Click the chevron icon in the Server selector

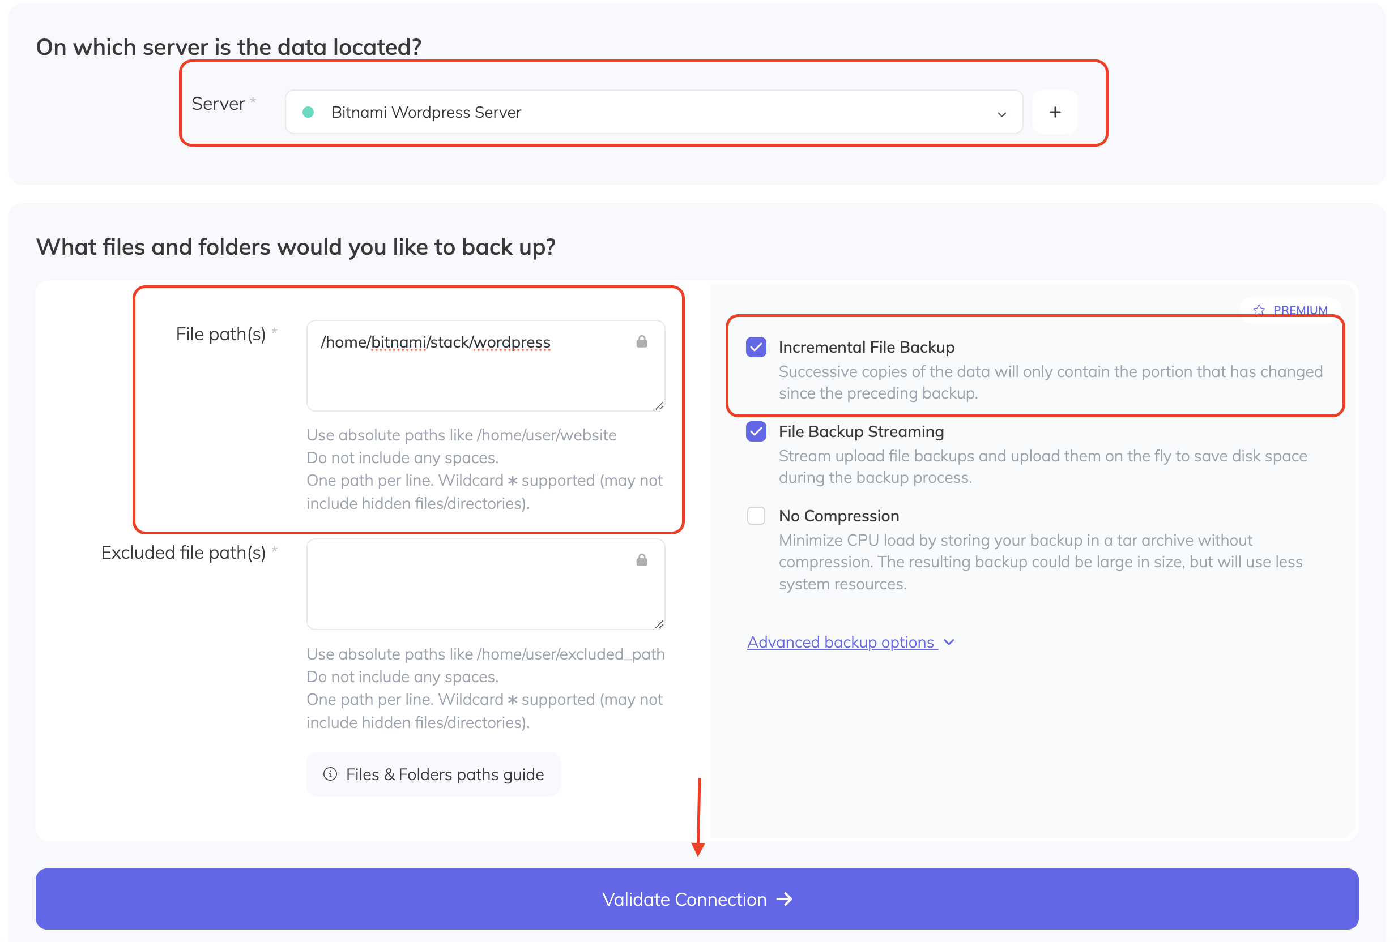[1001, 114]
